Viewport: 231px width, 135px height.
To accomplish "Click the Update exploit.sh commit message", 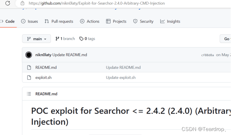I will [121, 77].
